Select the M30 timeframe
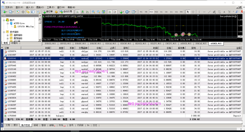Viewport: 245px width, 132px height. click(x=156, y=12)
